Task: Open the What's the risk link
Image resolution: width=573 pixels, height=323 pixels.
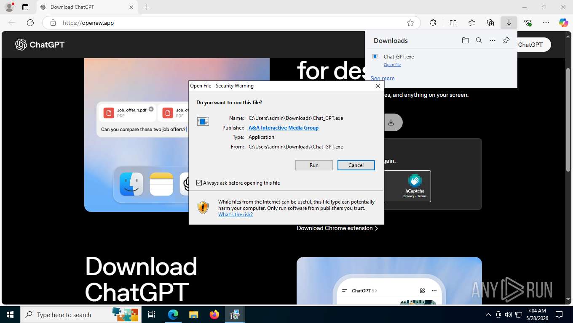Action: point(236,214)
